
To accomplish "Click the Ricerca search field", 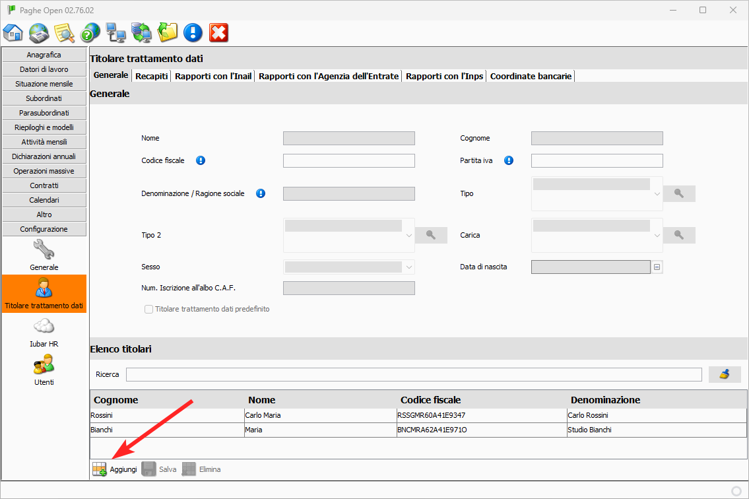I will [x=413, y=374].
